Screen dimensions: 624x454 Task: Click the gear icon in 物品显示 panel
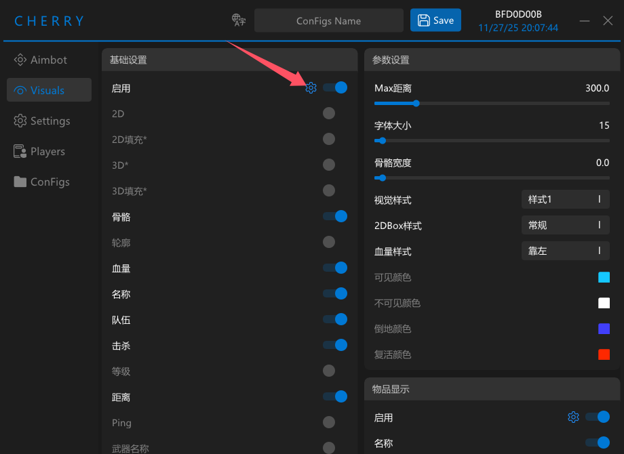(573, 417)
